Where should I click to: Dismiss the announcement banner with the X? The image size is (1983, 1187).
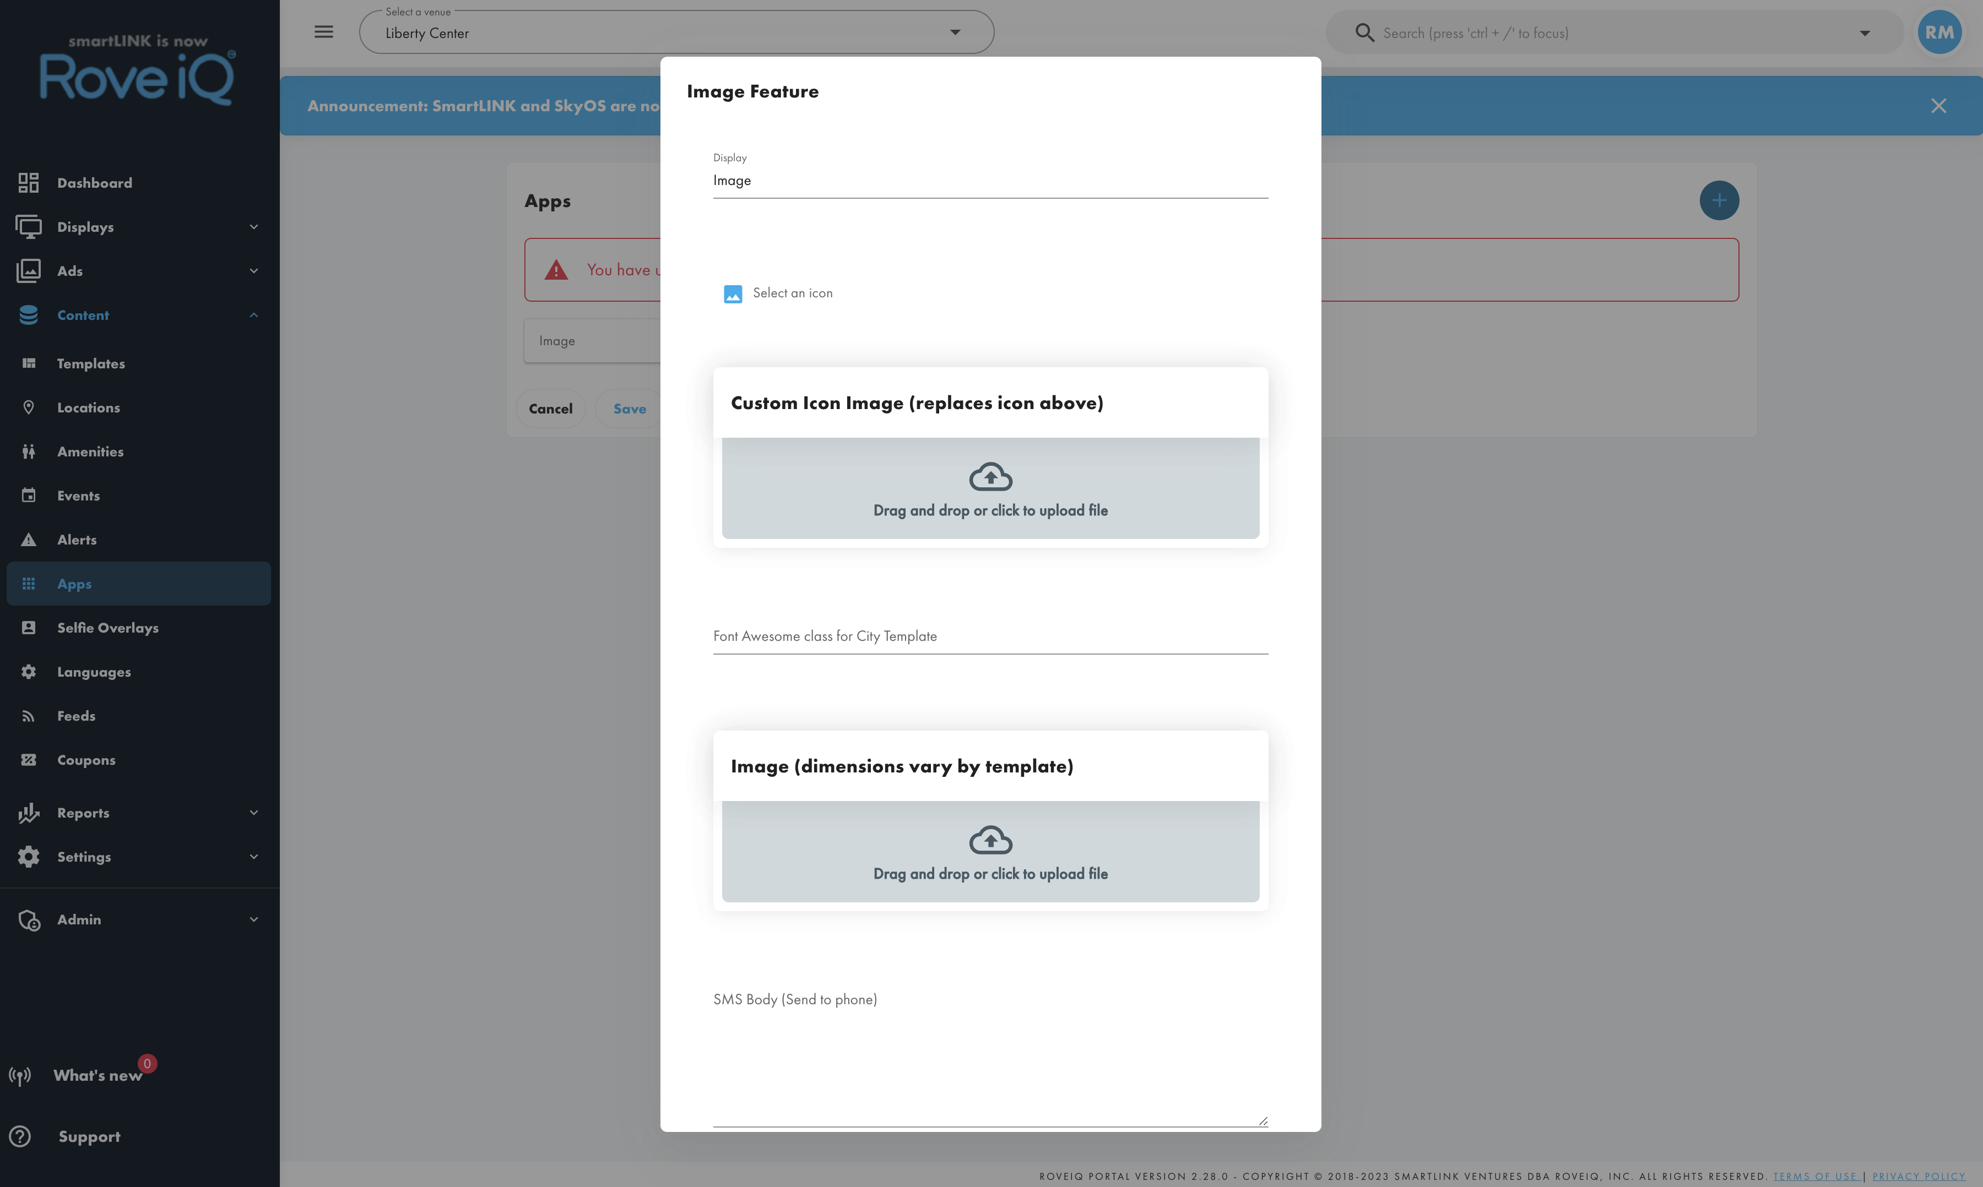coord(1937,106)
